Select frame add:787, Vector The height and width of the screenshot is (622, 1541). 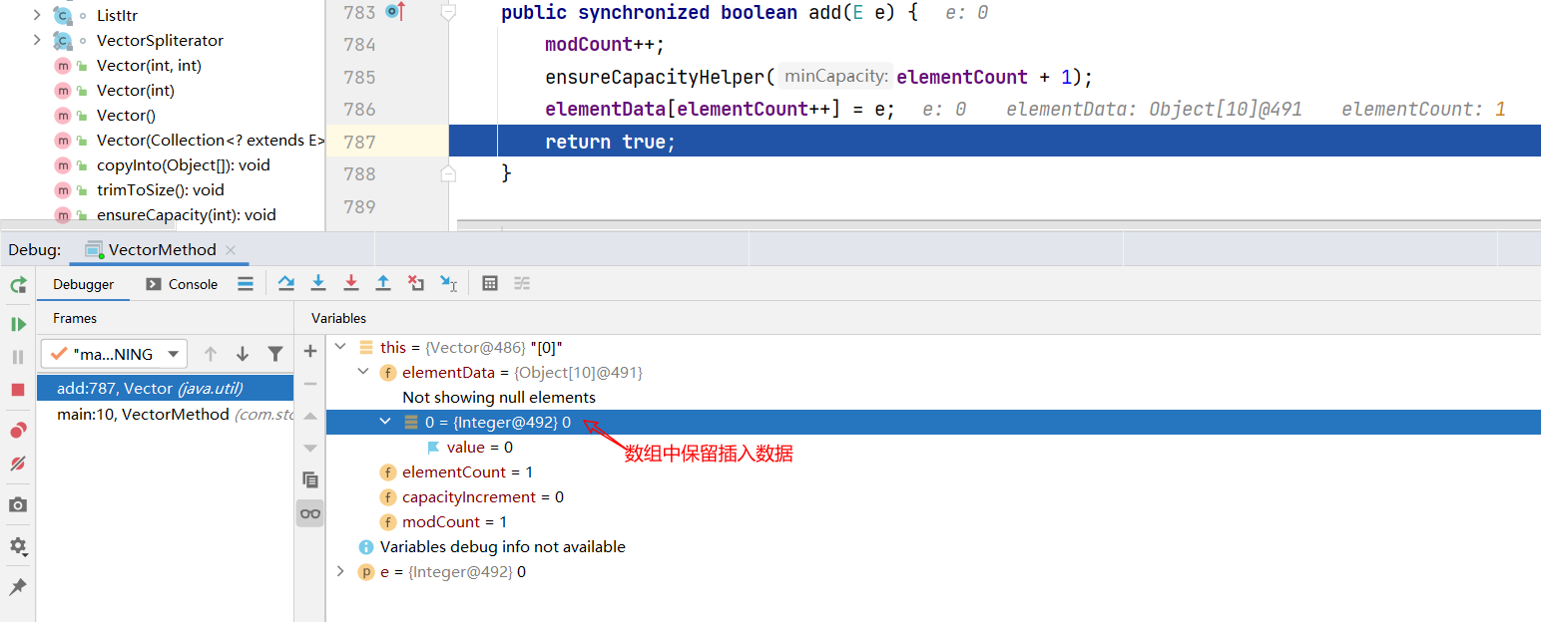point(165,389)
